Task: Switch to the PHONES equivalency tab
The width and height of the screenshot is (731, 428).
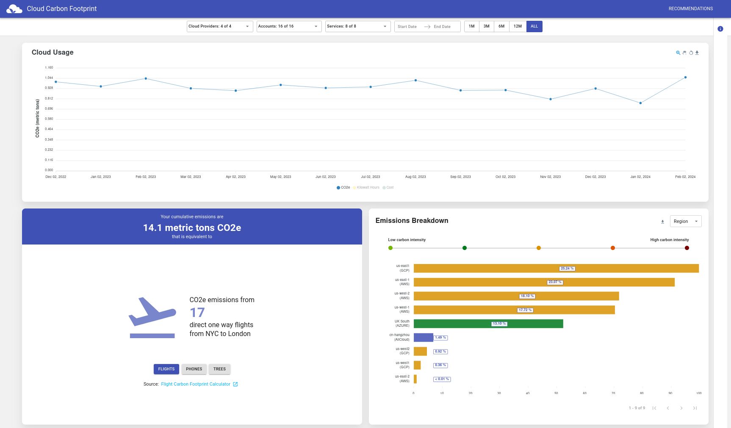Action: [194, 369]
